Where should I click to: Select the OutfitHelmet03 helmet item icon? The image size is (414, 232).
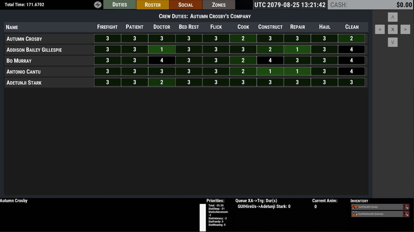click(x=354, y=214)
